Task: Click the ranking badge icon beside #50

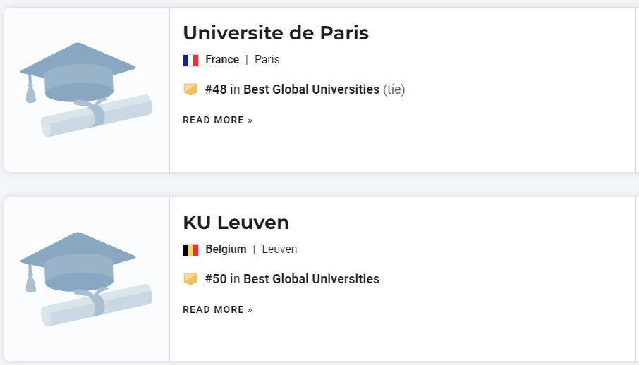Action: pyautogui.click(x=190, y=279)
